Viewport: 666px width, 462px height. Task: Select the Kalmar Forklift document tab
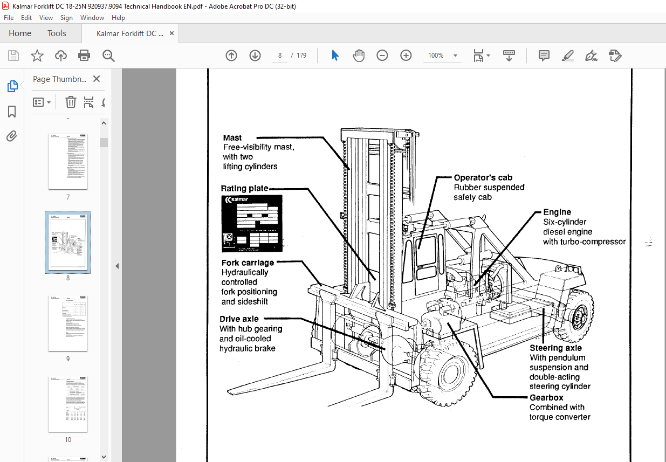tap(130, 33)
